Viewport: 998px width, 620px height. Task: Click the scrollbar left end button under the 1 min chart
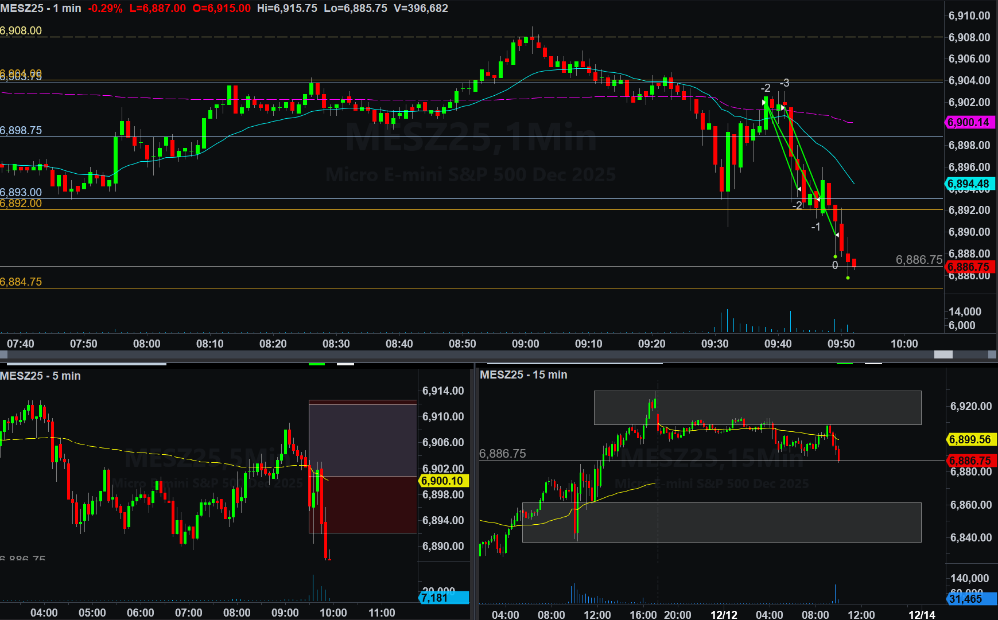coord(3,354)
